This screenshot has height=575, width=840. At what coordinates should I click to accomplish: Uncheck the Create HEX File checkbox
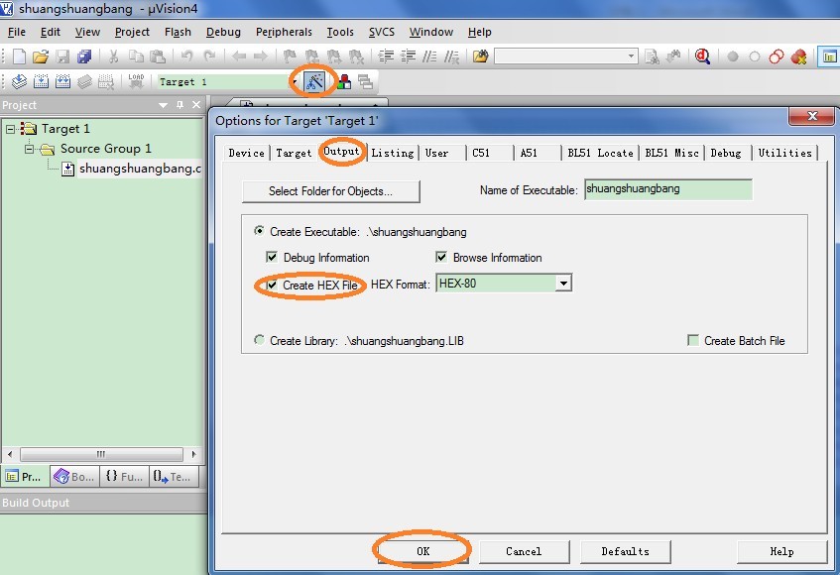[x=272, y=286]
